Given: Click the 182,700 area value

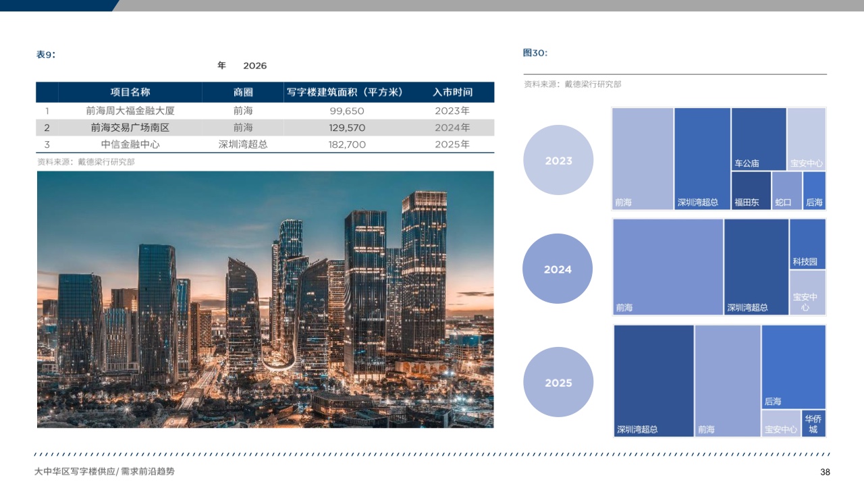Looking at the screenshot, I should (x=347, y=144).
